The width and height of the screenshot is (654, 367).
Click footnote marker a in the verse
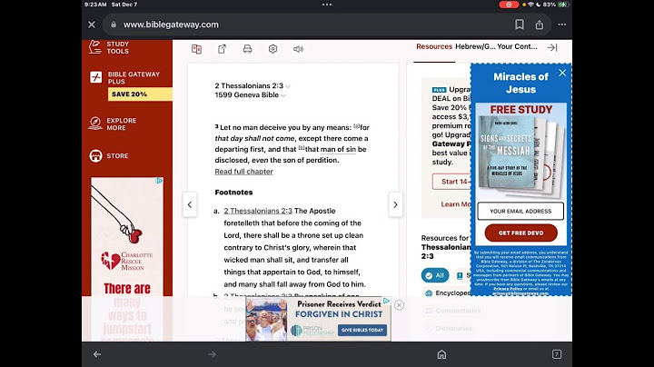357,126
